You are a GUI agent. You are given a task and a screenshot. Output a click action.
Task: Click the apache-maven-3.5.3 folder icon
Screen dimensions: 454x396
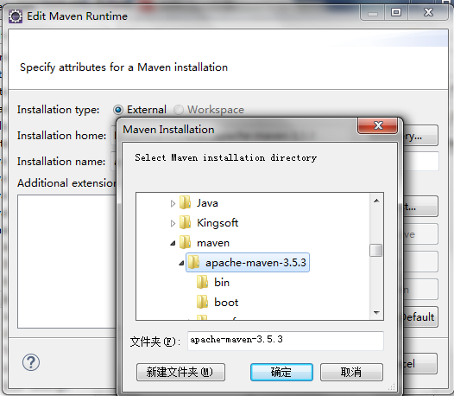coord(193,262)
